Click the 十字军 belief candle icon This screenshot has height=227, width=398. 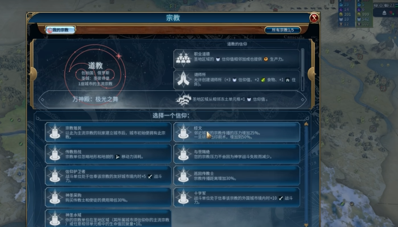(183, 197)
